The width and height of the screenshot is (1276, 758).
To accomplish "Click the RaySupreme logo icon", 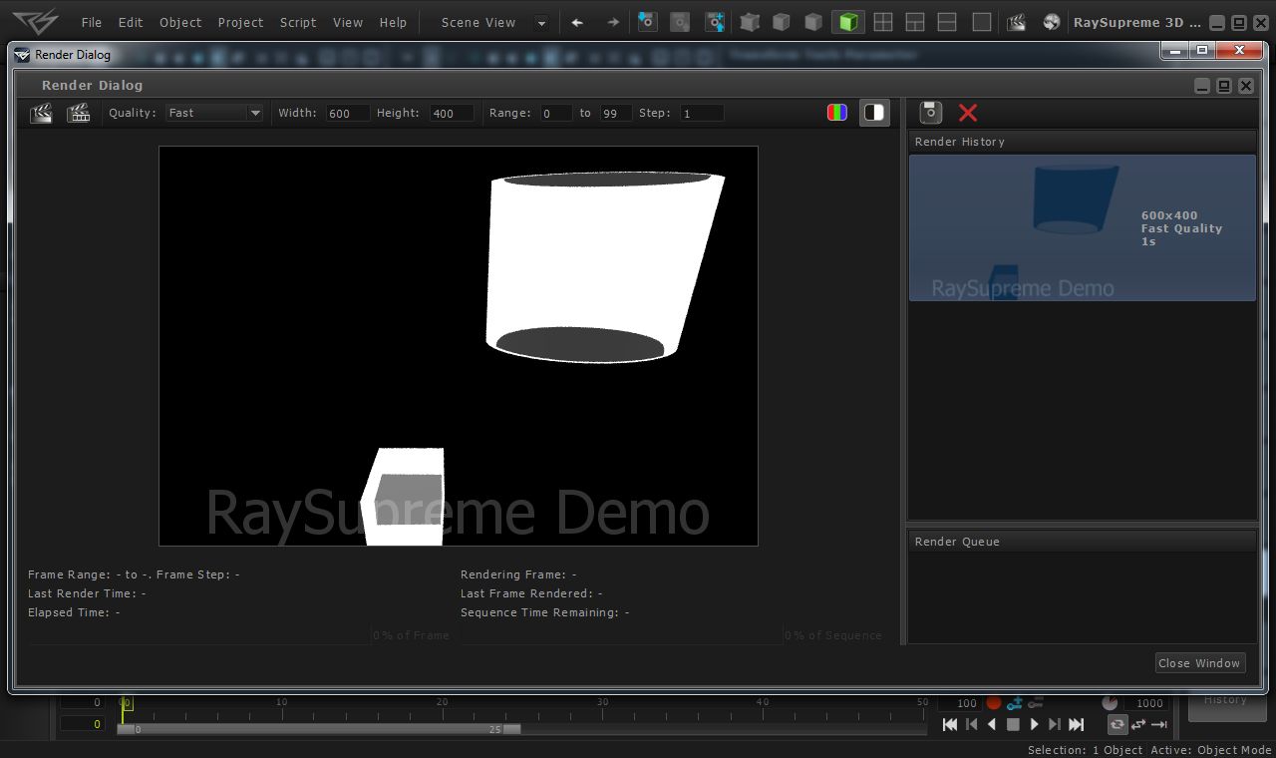I will pyautogui.click(x=35, y=21).
